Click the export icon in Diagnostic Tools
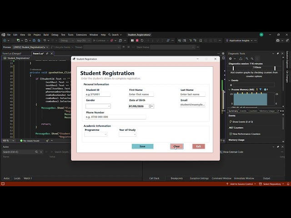Screen dimensions: 291x218 [241, 59]
